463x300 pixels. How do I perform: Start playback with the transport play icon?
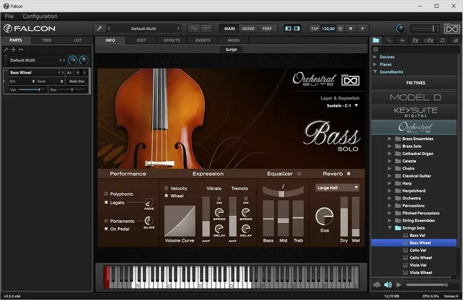[363, 29]
